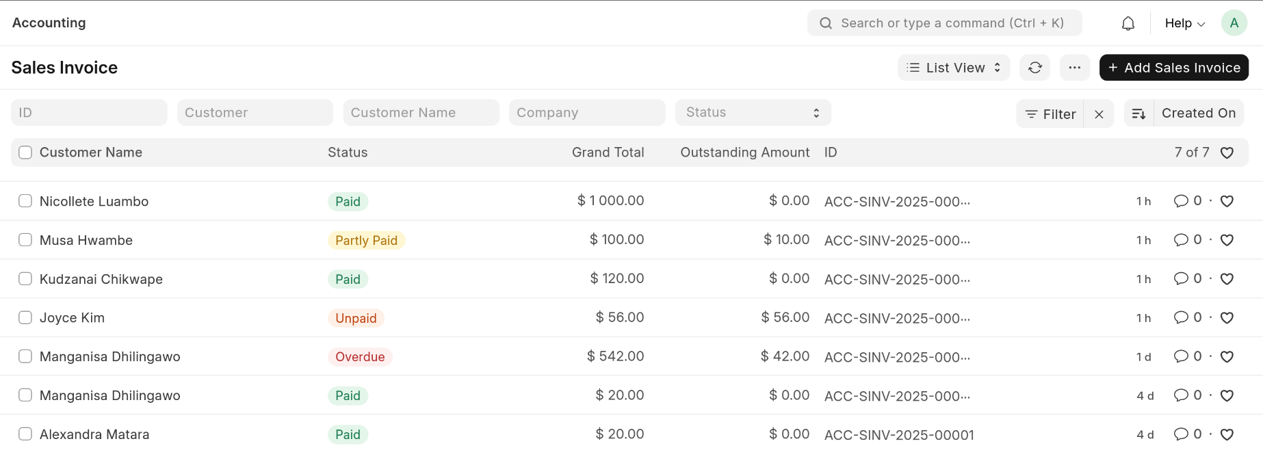Click the Outstanding Amount column header
The height and width of the screenshot is (476, 1263).
click(x=745, y=153)
